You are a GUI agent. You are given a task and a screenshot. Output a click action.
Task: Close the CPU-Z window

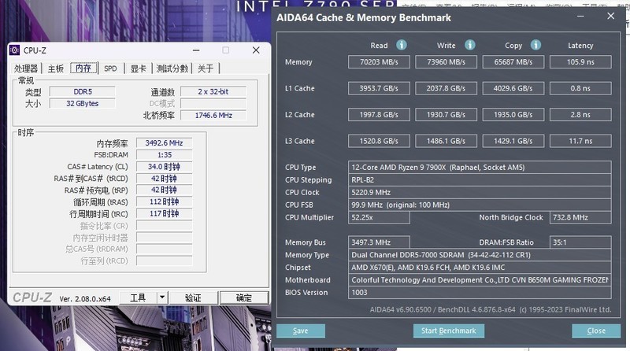pos(256,50)
